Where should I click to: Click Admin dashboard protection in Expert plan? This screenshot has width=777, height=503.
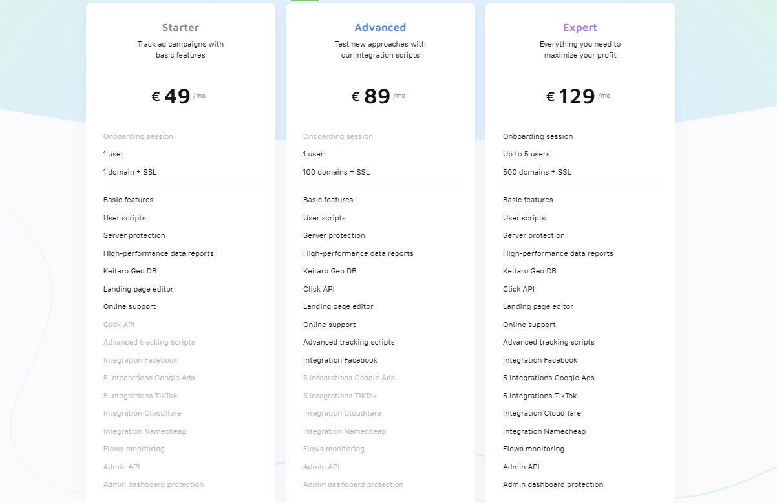553,484
